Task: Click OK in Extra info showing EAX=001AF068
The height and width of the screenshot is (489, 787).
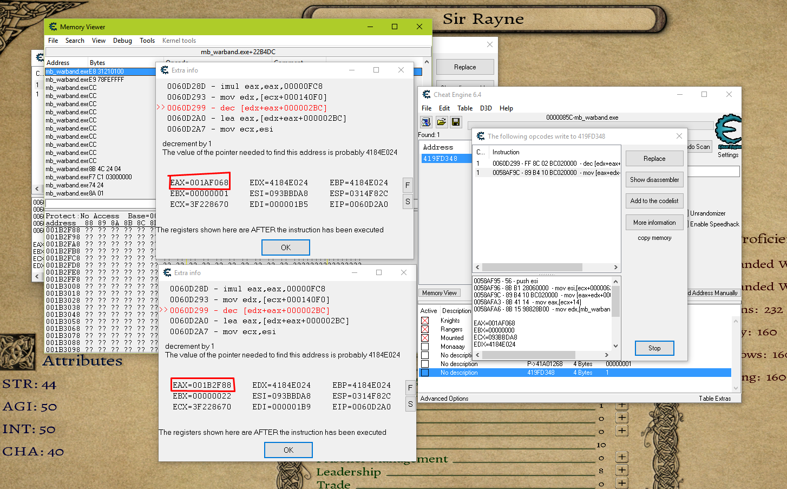Action: (x=286, y=247)
